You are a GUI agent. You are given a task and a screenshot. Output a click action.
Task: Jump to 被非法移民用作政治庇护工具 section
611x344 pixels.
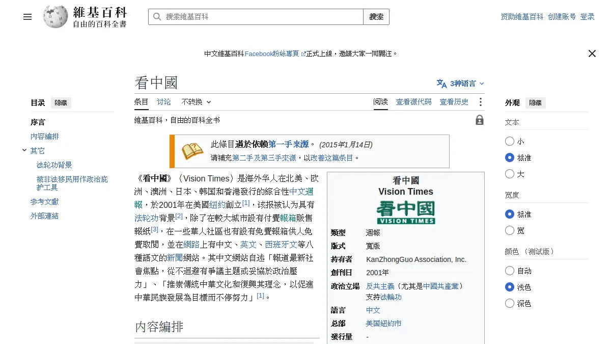coord(72,183)
